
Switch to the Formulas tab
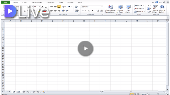pos(50,2)
